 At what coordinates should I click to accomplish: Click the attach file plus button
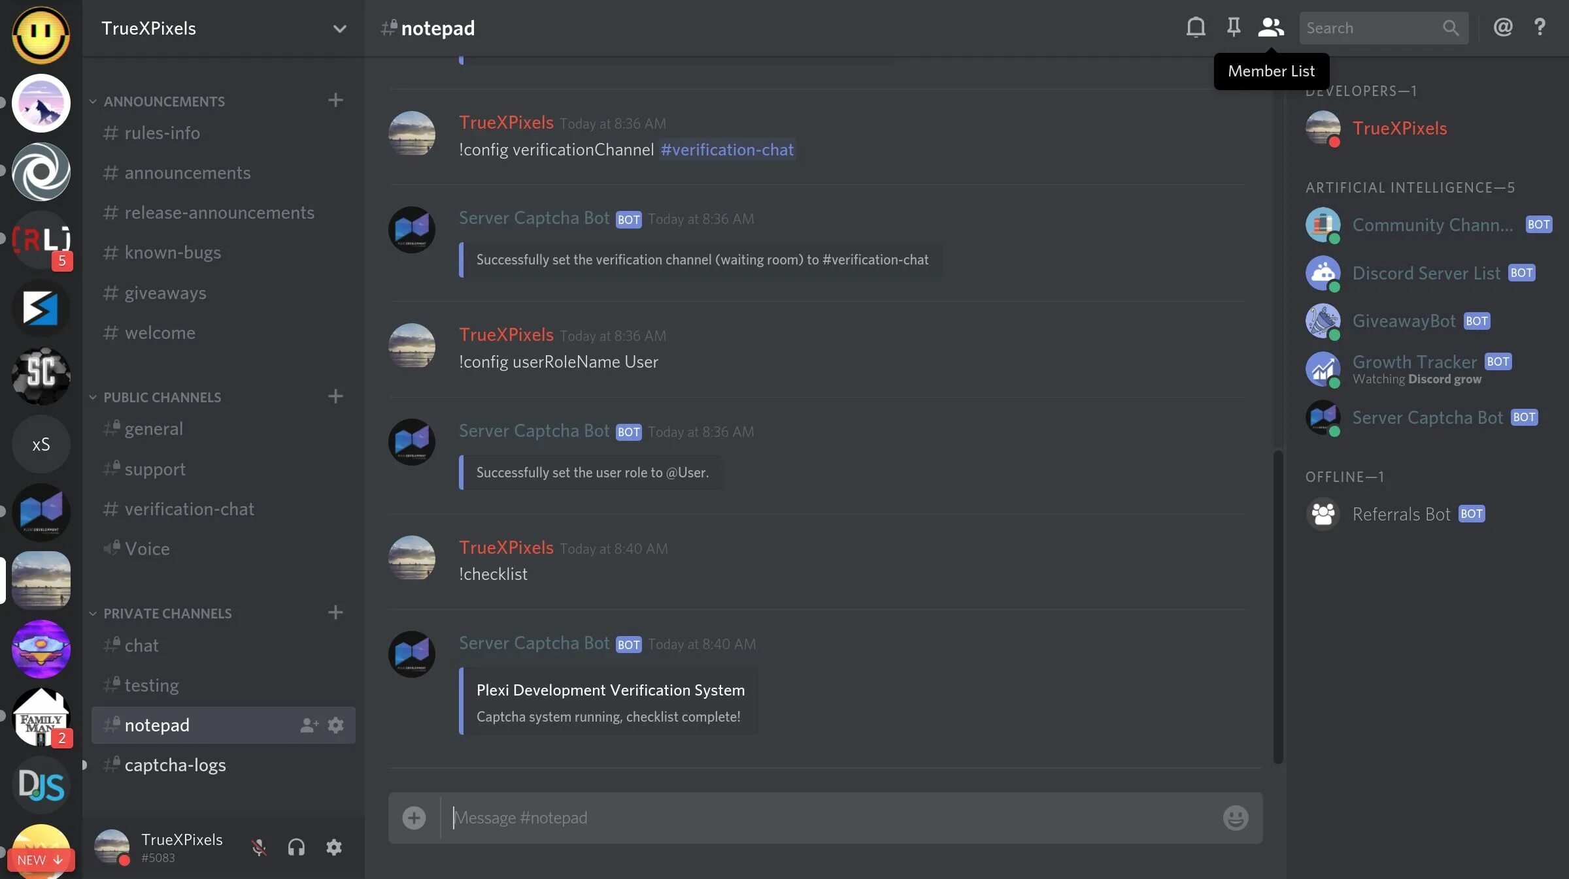(x=414, y=818)
